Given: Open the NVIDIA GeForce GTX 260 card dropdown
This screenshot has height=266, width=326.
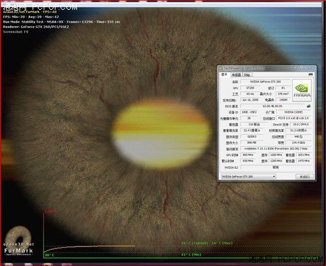Looking at the screenshot, I should (x=248, y=176).
